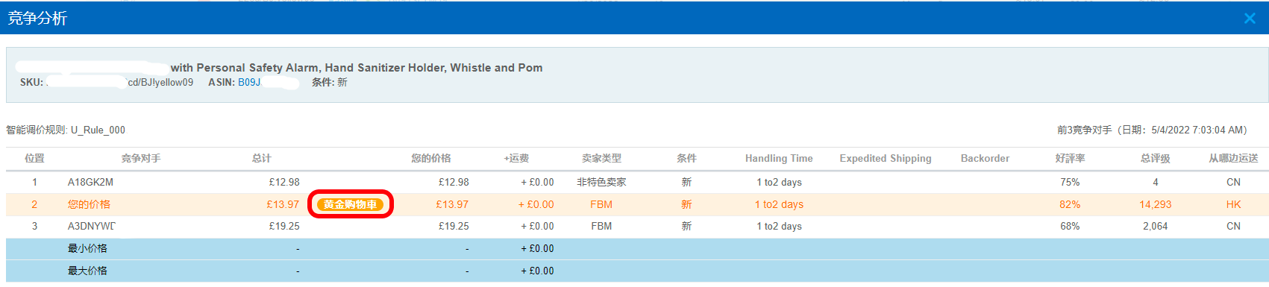Click the 黄金购物車 badge
Image resolution: width=1269 pixels, height=287 pixels.
click(x=351, y=204)
